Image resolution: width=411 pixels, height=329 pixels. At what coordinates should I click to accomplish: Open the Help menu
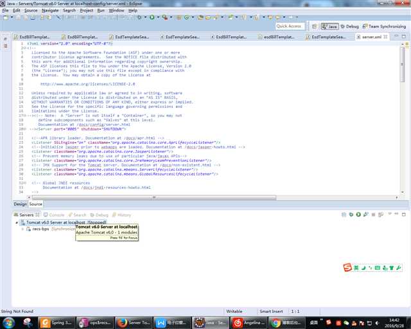[x=133, y=10]
